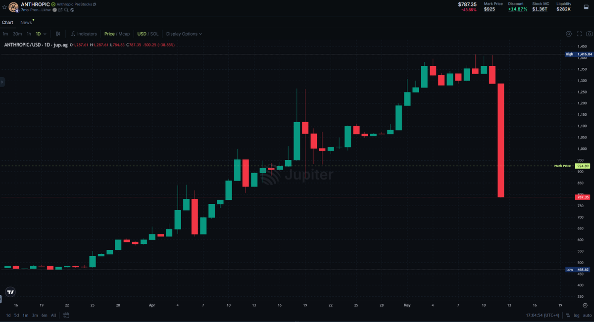Viewport: 594px width, 322px height.
Task: Select the 1m timeframe interval
Action: click(5, 34)
